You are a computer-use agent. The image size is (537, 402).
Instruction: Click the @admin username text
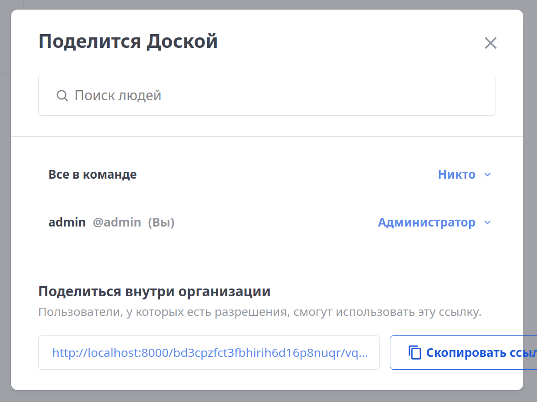[117, 222]
